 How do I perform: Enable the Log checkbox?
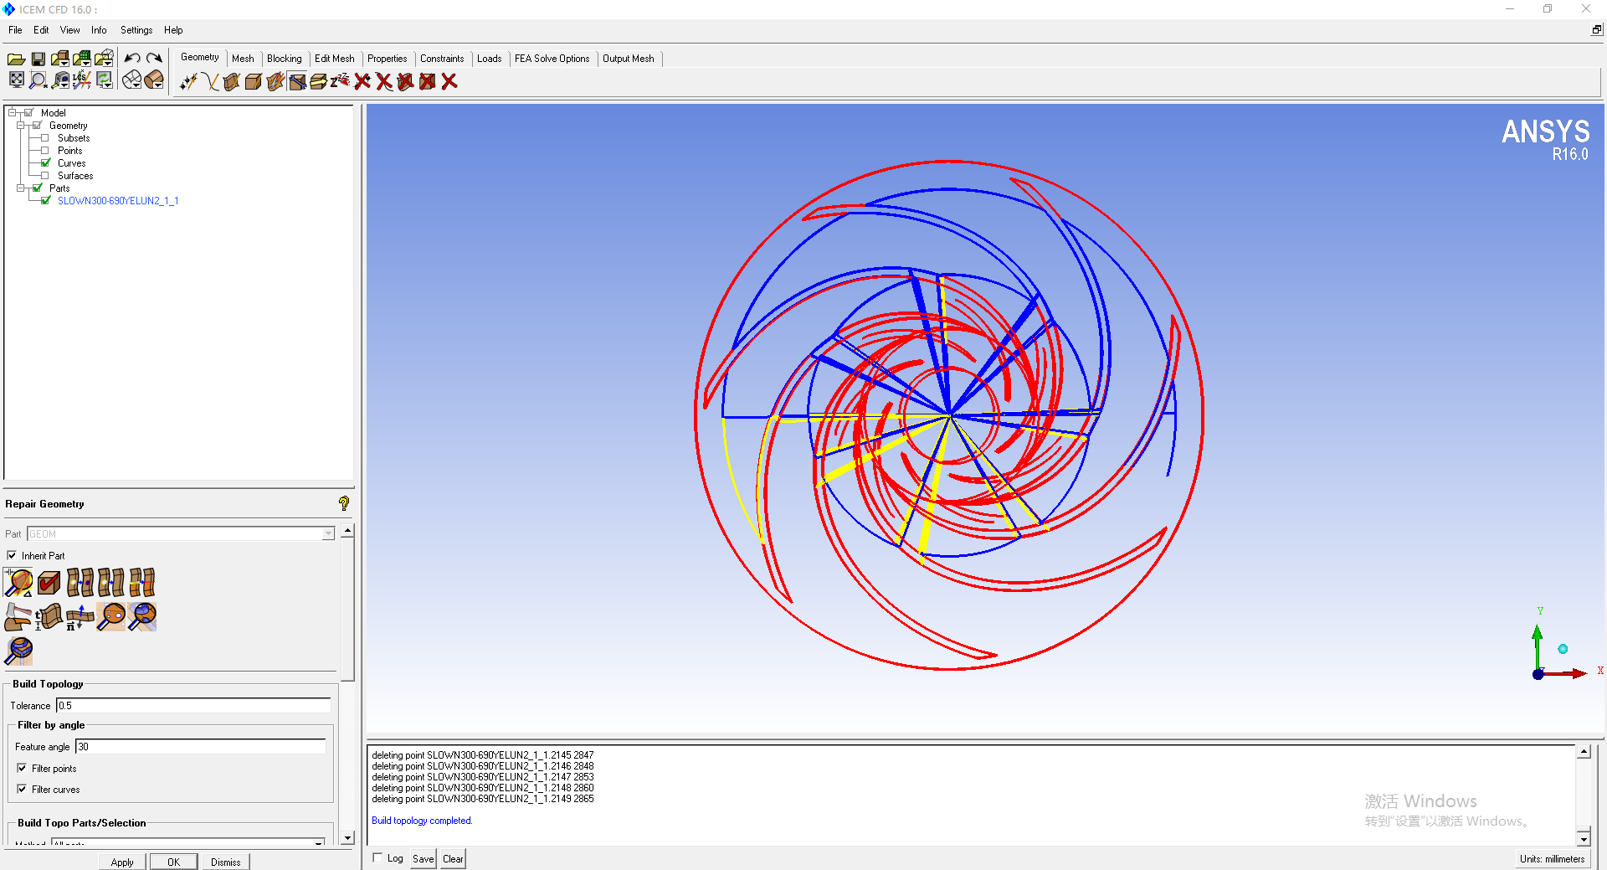(378, 857)
